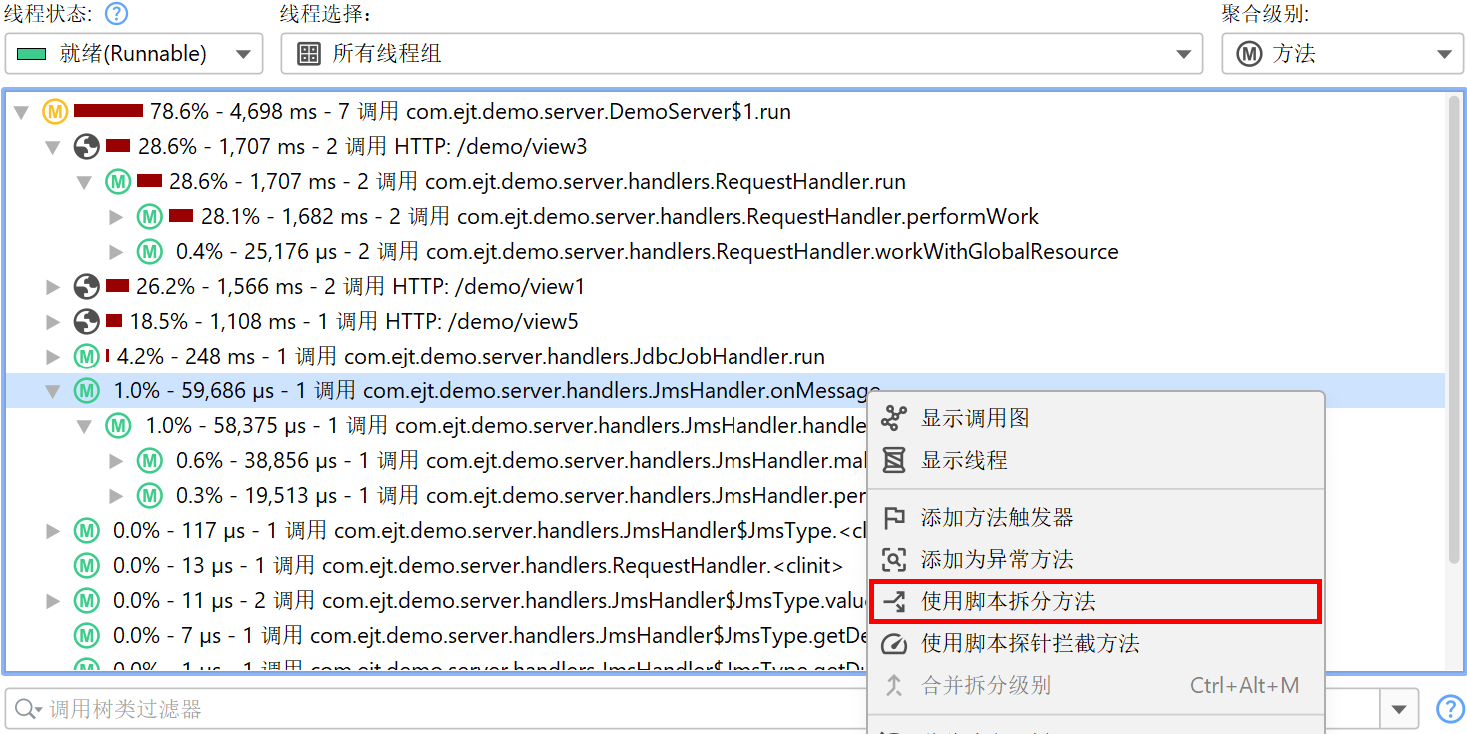
Task: Select the globe icon for HTTP: /demo/view5
Action: tap(87, 321)
